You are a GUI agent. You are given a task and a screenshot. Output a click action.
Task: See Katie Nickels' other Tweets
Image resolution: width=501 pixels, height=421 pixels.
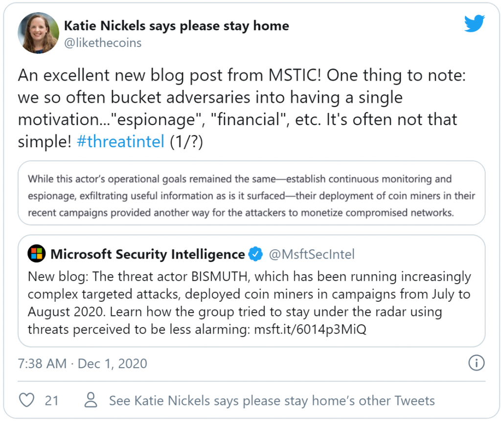272,400
